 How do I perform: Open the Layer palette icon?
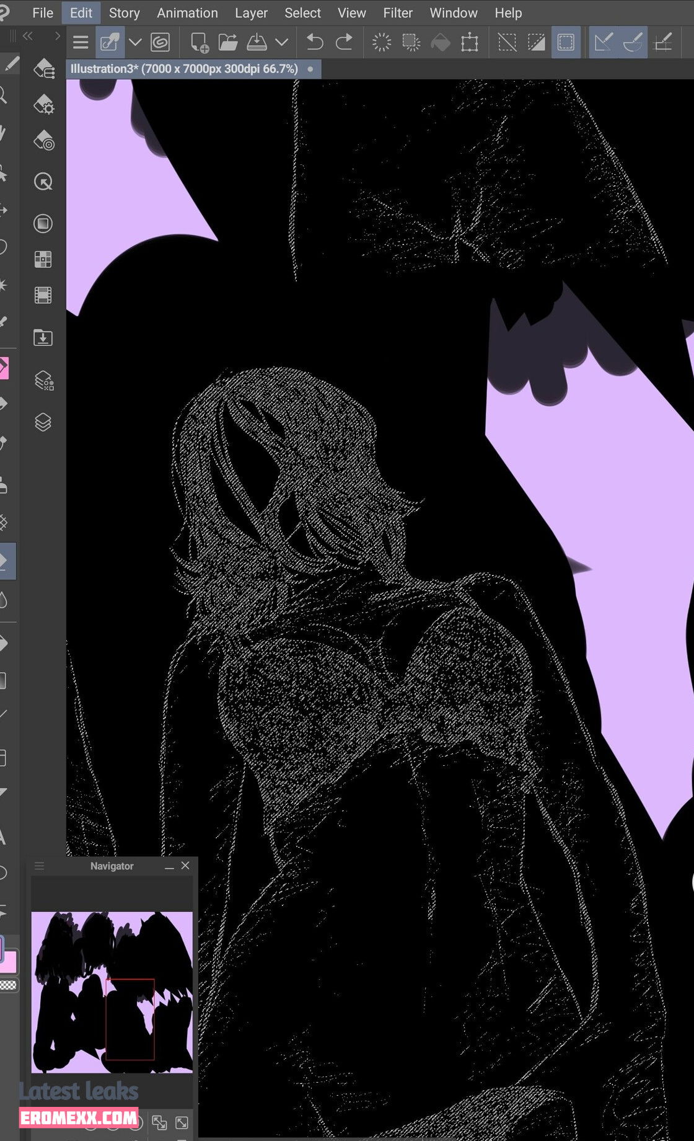43,422
